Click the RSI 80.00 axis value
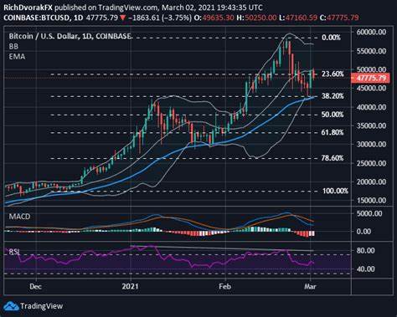 365,251
